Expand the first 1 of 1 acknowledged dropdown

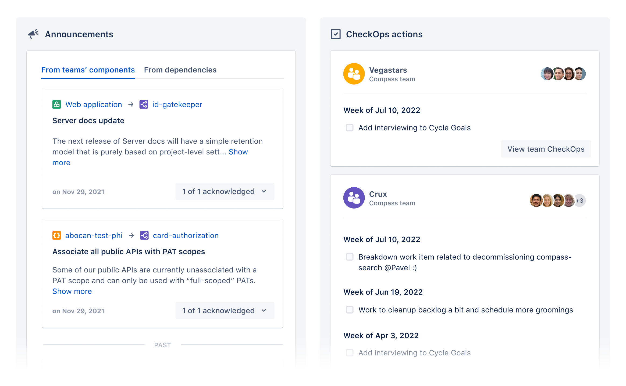click(x=225, y=191)
